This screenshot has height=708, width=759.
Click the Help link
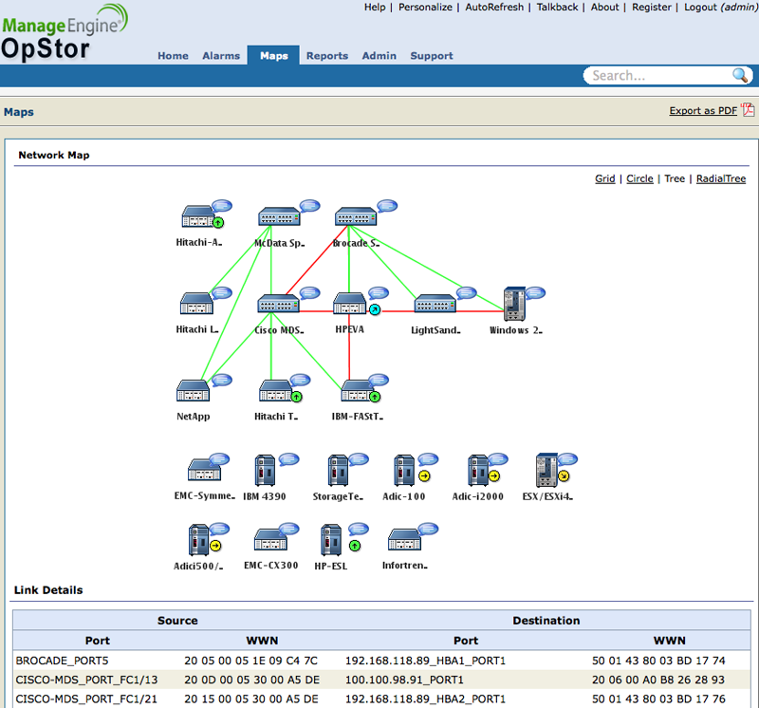click(x=375, y=8)
